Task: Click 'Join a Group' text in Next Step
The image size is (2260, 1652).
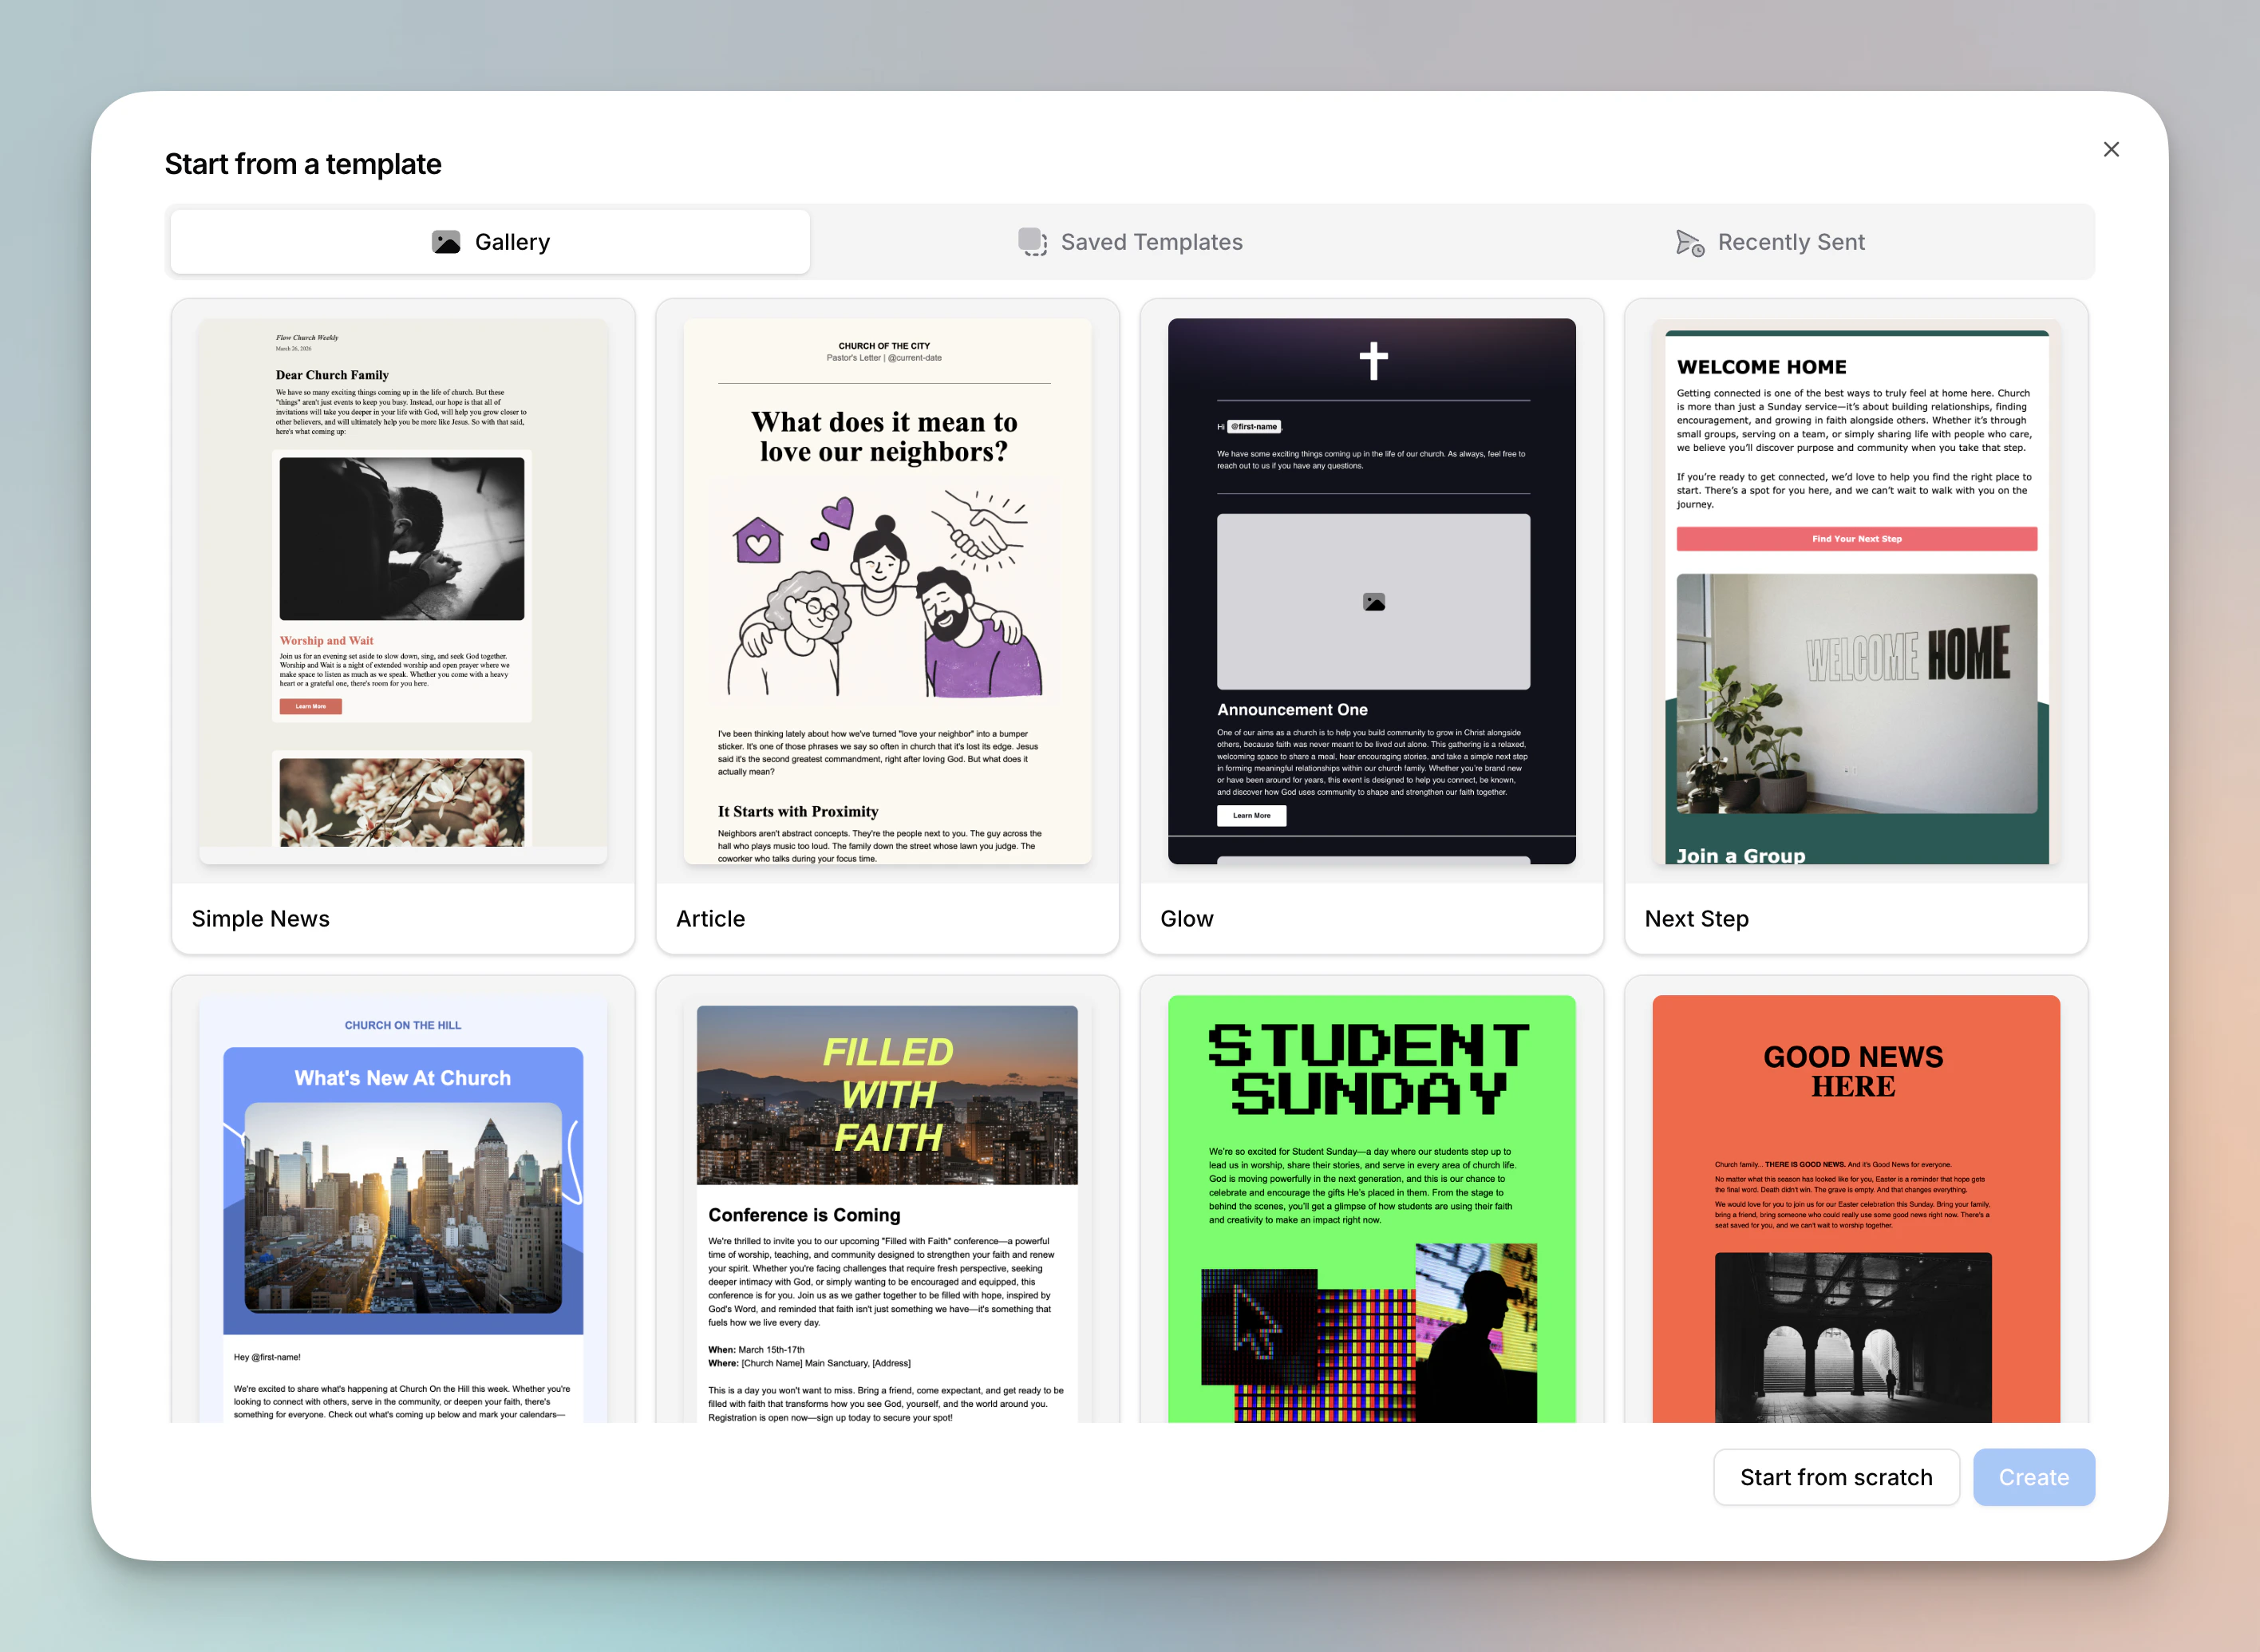Action: tap(1741, 855)
